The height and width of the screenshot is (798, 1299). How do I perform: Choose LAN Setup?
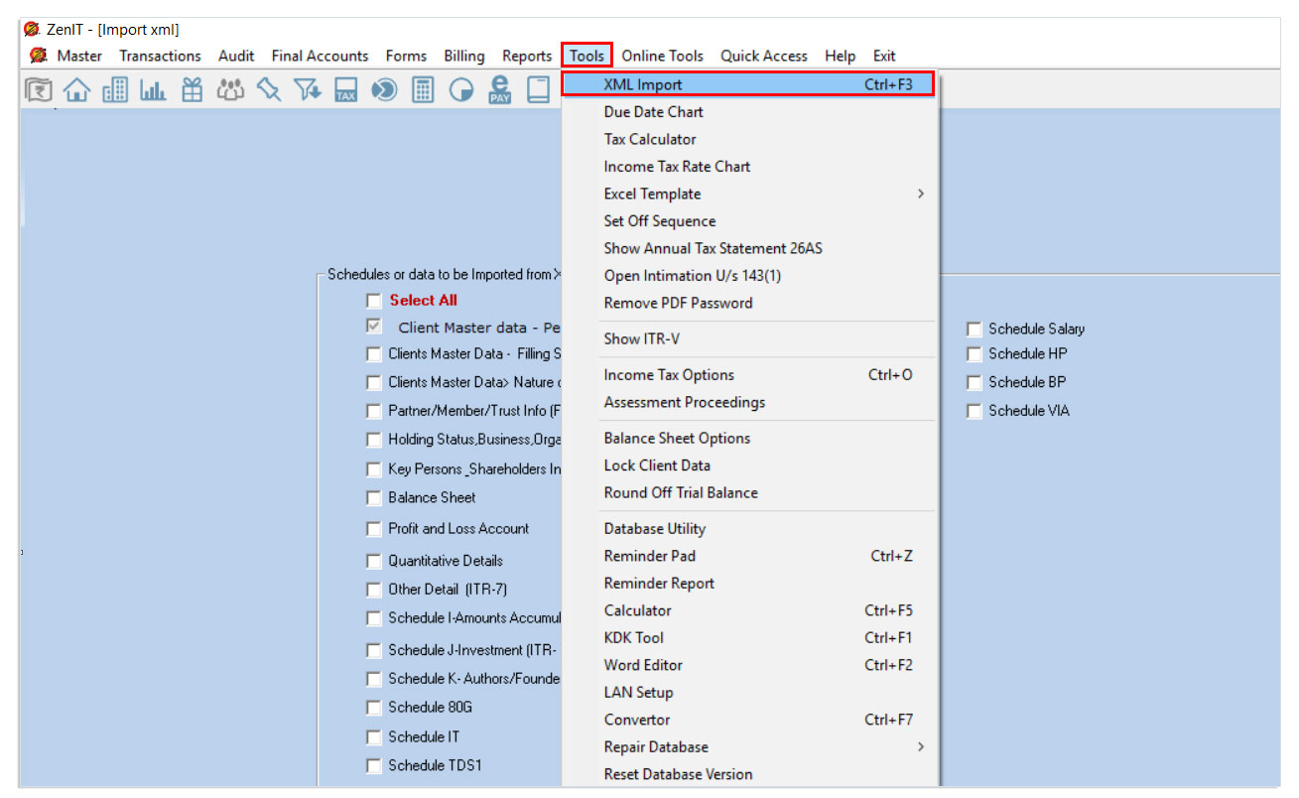pyautogui.click(x=749, y=692)
